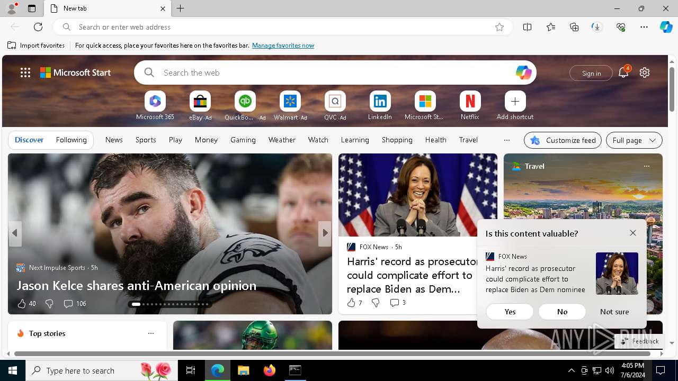Refresh the page
The height and width of the screenshot is (381, 678).
coord(38,27)
